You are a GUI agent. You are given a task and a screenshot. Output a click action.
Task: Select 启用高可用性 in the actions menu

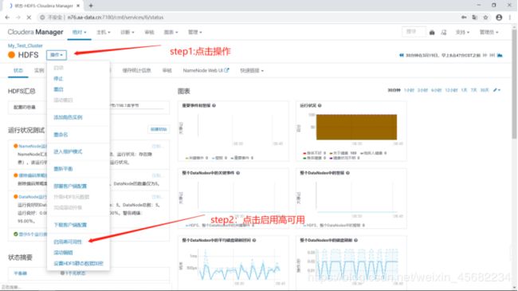pos(68,242)
